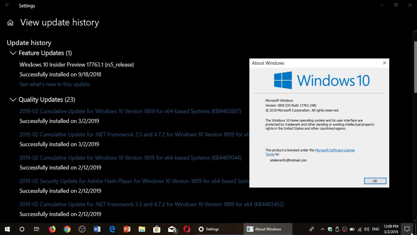Launch Opera browser from the taskbar
Screen dimensions: 417x235
(187, 229)
